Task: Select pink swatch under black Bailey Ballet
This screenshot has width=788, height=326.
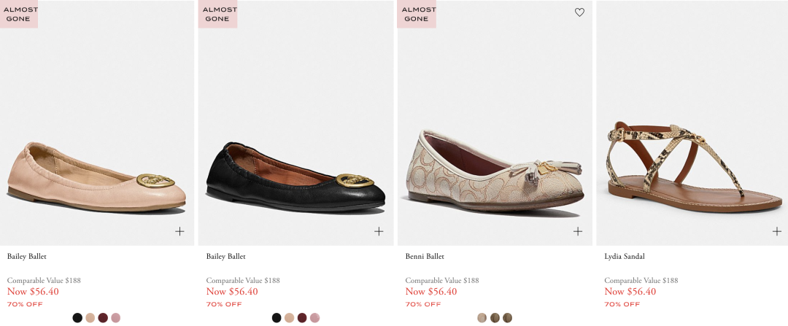Action: 314,318
